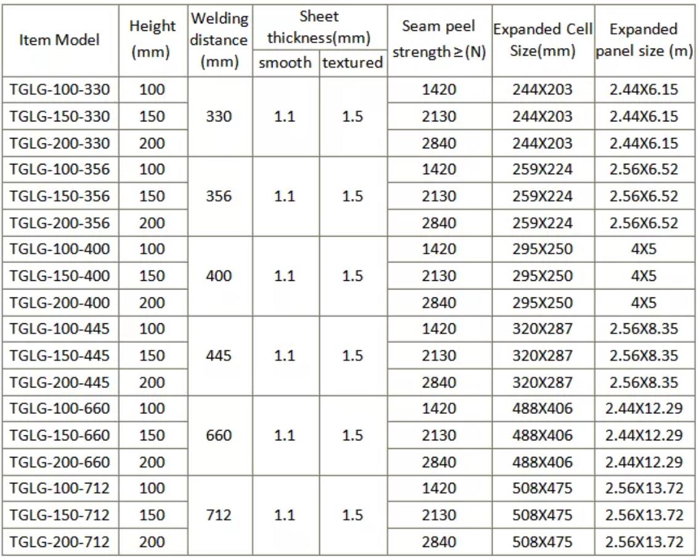Click the TGLG-100-400 model cell
Screen dimensions: 699x558
60,249
